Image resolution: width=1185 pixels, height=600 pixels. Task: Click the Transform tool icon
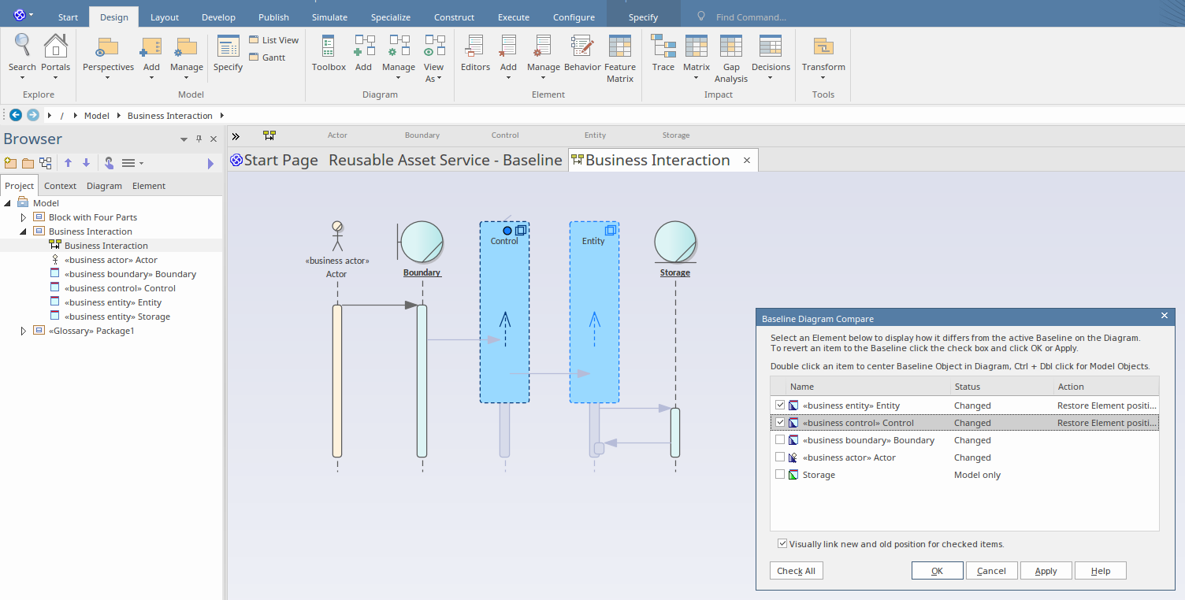pyautogui.click(x=823, y=47)
